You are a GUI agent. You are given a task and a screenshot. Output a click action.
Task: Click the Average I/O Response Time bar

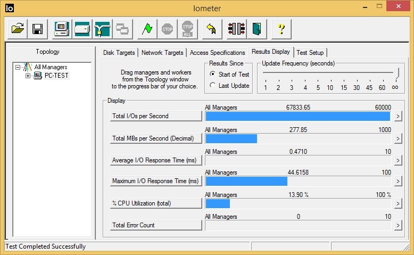point(298,160)
